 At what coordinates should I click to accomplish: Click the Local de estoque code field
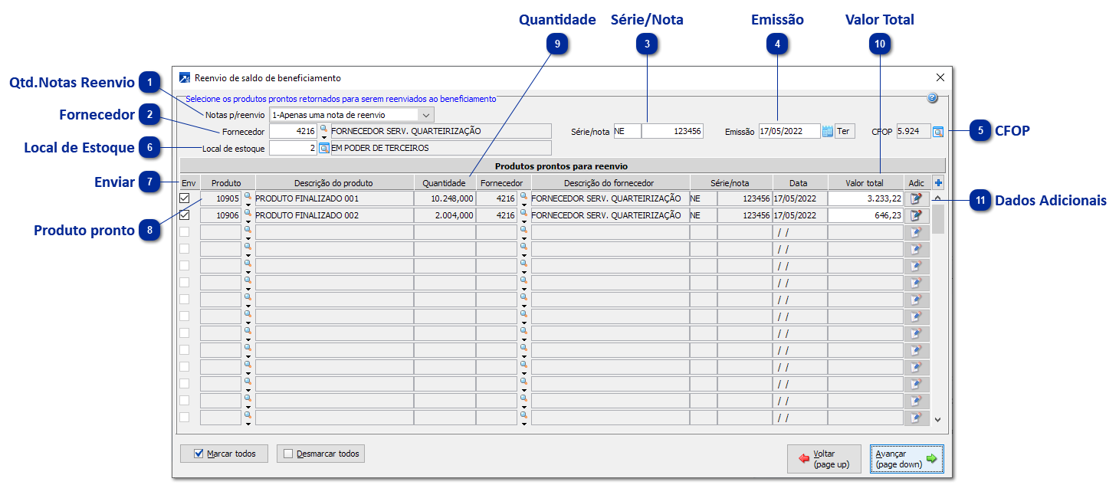click(x=294, y=148)
